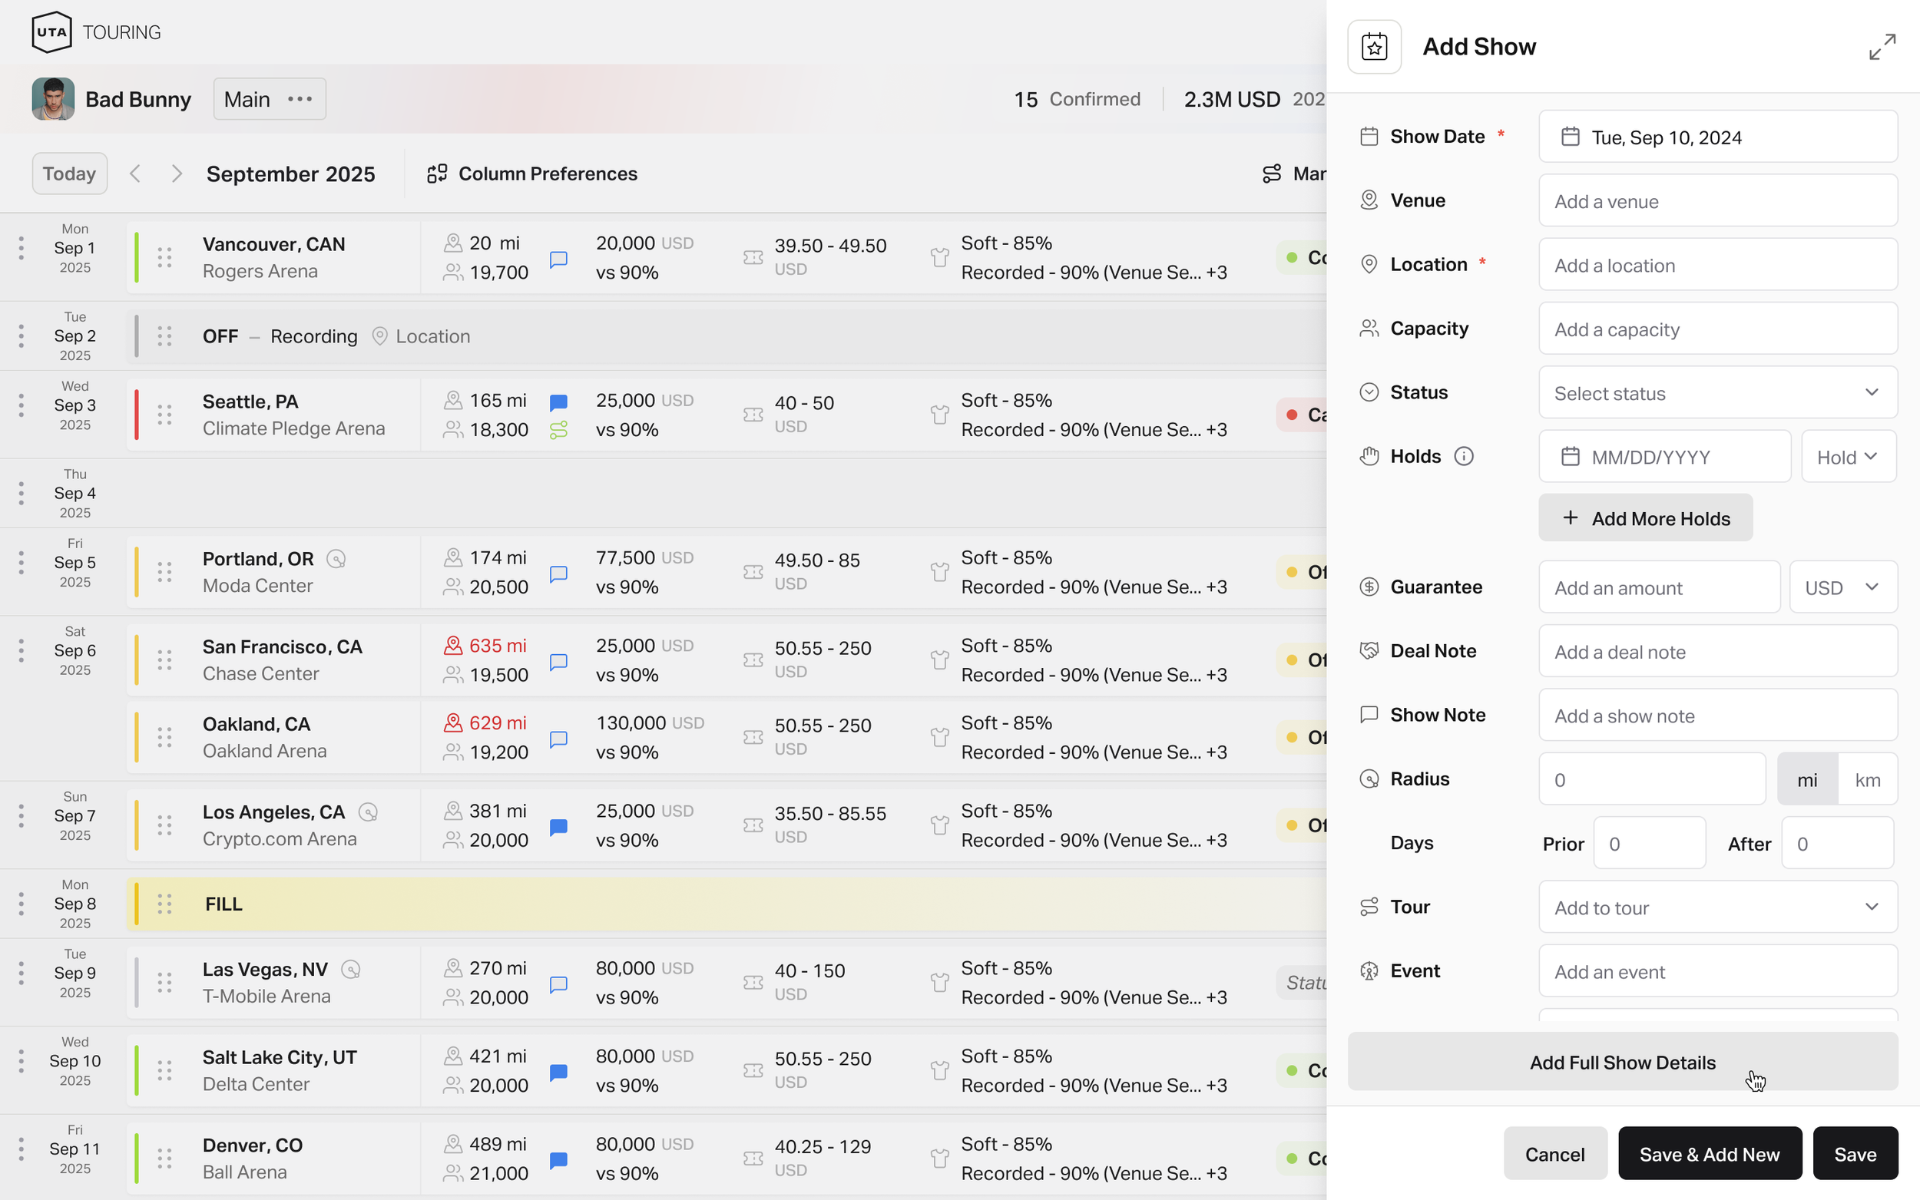This screenshot has height=1200, width=1920.
Task: Open the Select status dropdown
Action: [x=1716, y=393]
